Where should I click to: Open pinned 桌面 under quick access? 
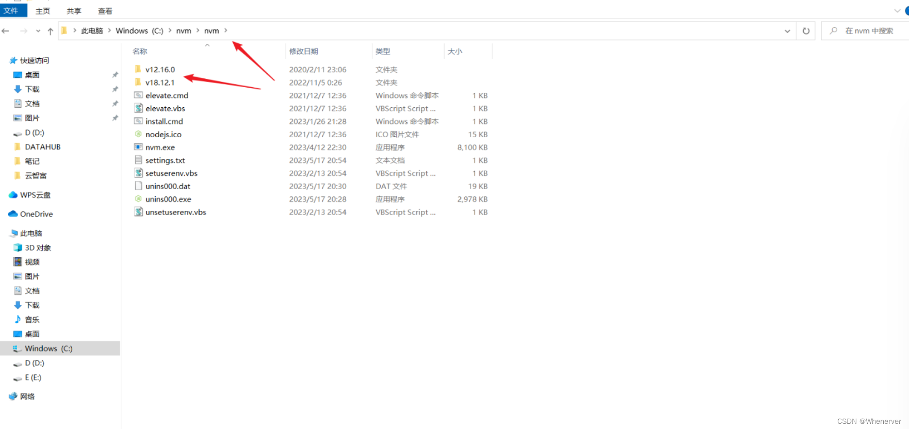[x=32, y=75]
